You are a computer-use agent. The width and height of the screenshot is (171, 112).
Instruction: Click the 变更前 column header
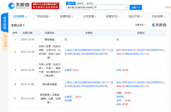click(89, 33)
